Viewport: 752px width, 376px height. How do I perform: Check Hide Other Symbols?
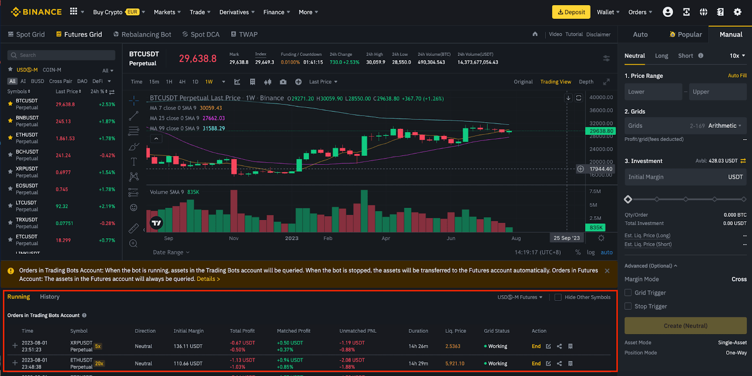[558, 297]
